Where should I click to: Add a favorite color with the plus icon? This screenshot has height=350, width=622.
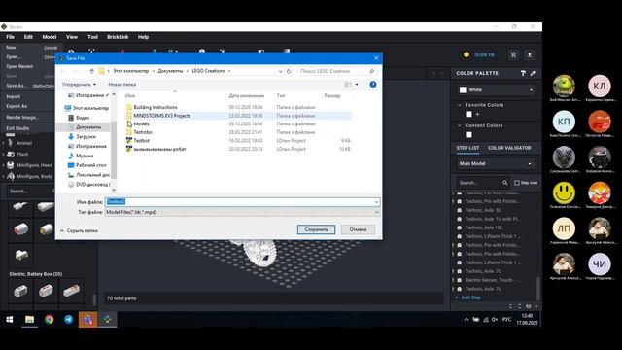click(x=477, y=115)
